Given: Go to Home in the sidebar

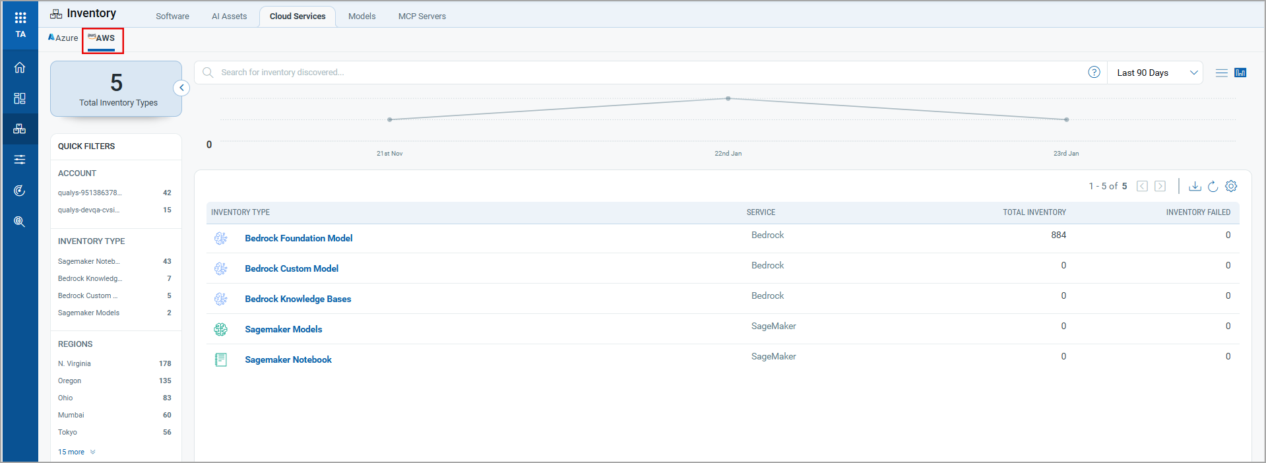Looking at the screenshot, I should pyautogui.click(x=20, y=67).
